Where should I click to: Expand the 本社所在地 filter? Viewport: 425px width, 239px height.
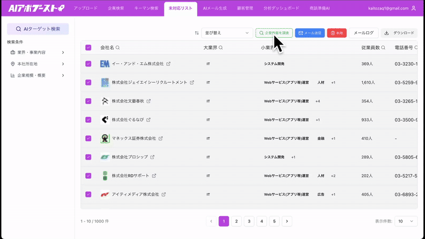37,64
